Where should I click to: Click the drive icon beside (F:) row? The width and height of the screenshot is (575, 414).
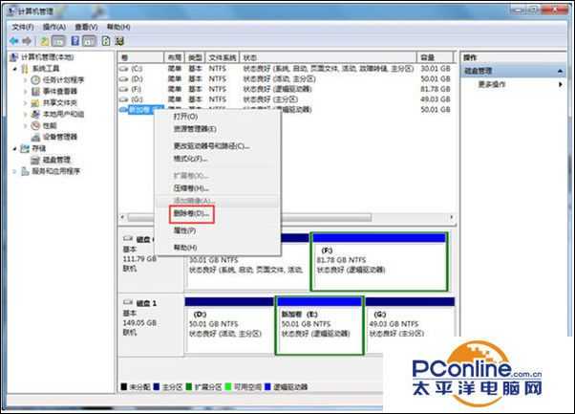[x=124, y=89]
